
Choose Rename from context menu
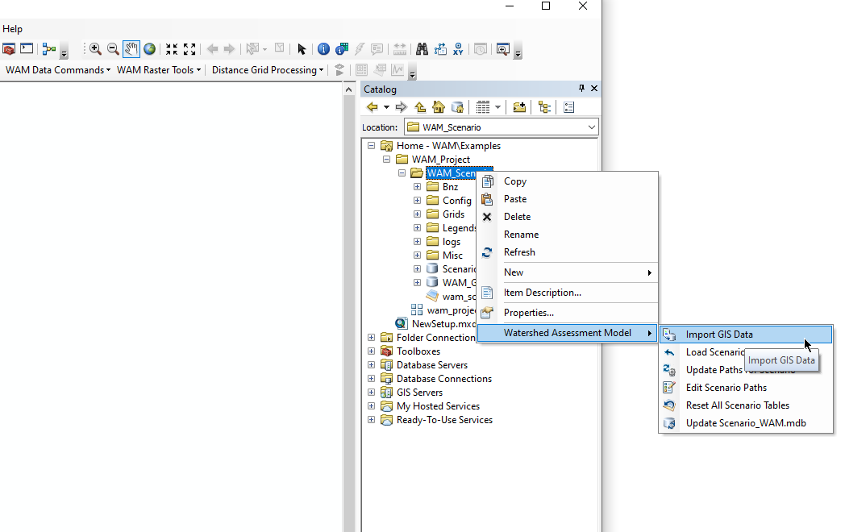pyautogui.click(x=568, y=235)
